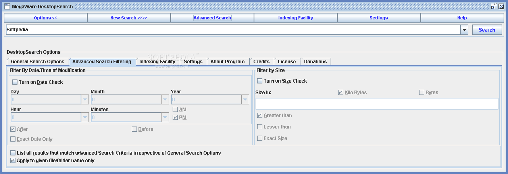Expand the Year dropdown
The width and height of the screenshot is (508, 174).
[245, 100]
